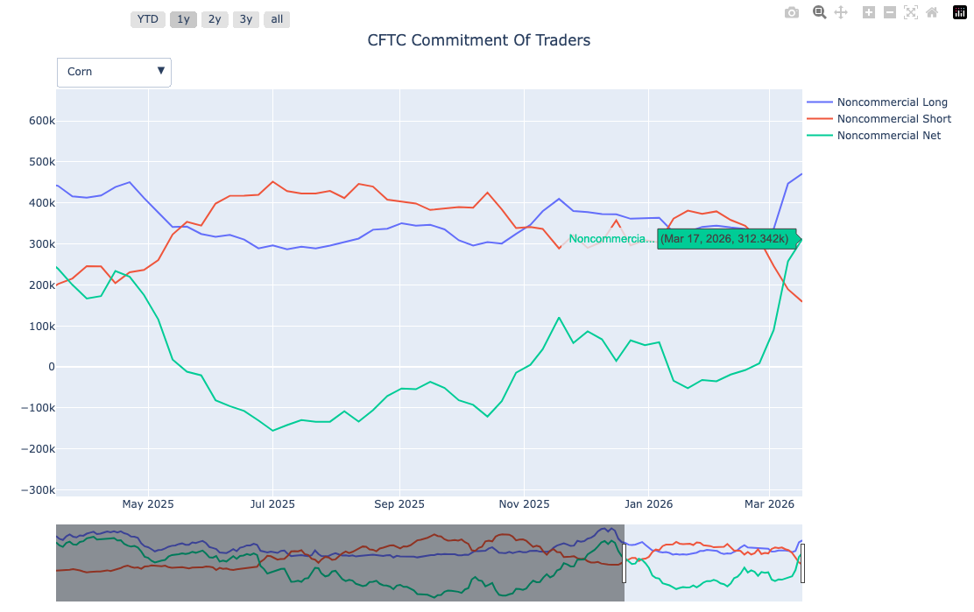This screenshot has height=612, width=974.
Task: Click the dropdown arrow beside Corn
Action: (160, 71)
